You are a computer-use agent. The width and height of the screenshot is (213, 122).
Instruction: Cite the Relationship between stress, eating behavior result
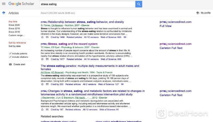[47, 37]
